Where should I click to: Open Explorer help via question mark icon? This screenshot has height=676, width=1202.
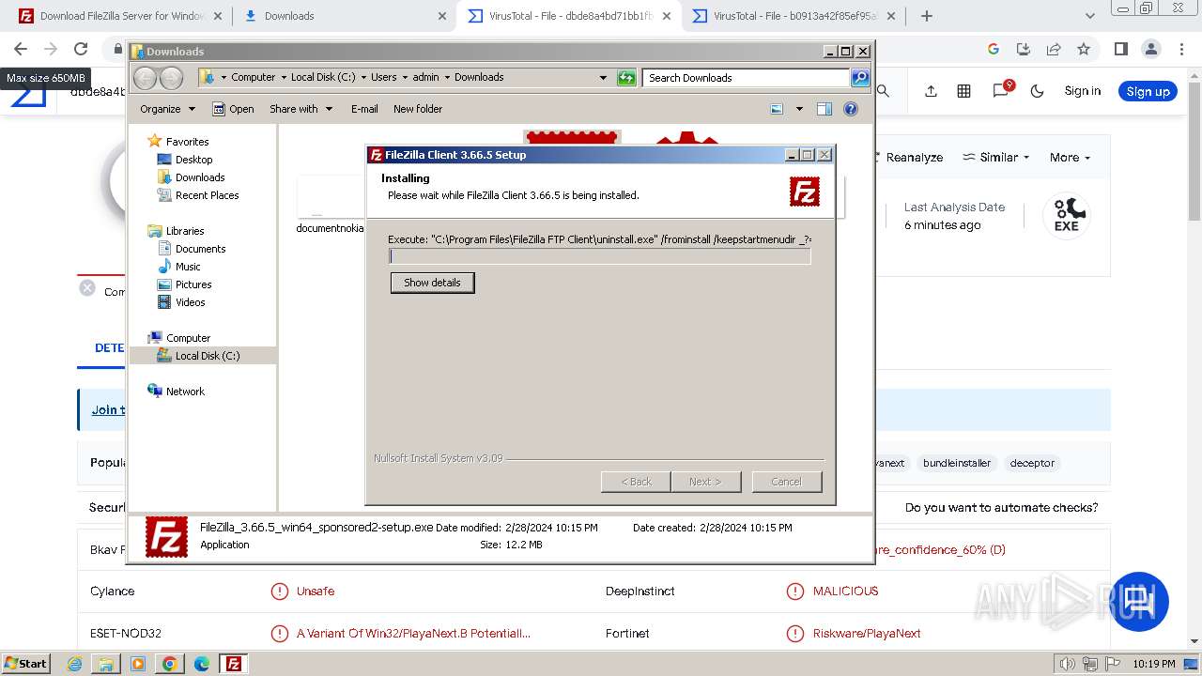(851, 109)
